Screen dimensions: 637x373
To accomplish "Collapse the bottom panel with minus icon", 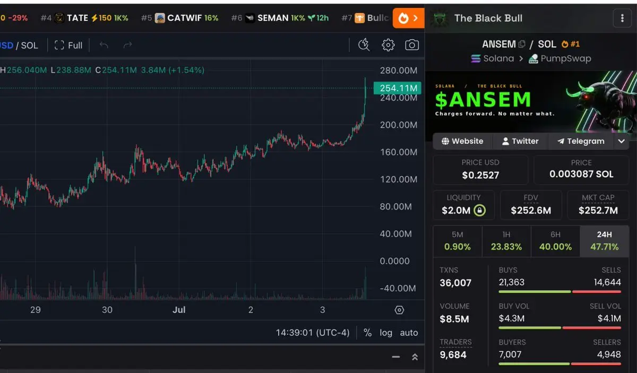I will [x=395, y=357].
